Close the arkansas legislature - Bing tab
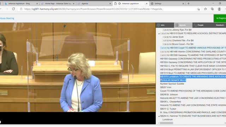This screenshot has width=226, height=127. [37, 4]
